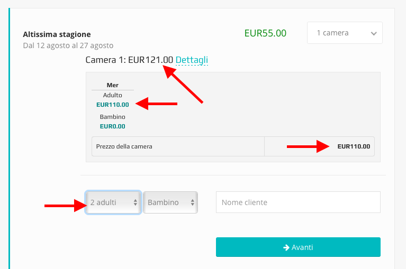Image resolution: width=406 pixels, height=269 pixels.
Task: Click the Bambino EUR0.00 price
Action: [112, 126]
